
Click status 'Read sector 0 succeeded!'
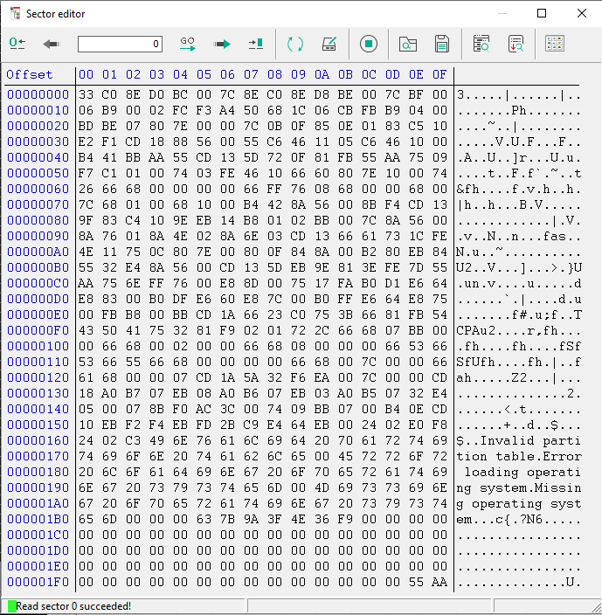[73, 606]
